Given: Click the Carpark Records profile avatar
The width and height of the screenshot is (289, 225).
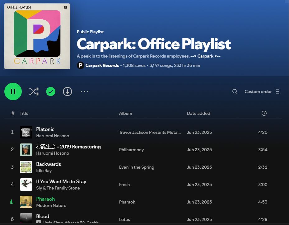Looking at the screenshot, I should coord(80,65).
